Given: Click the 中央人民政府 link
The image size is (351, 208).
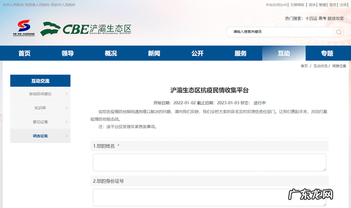Looking at the screenshot, I should (13, 5).
